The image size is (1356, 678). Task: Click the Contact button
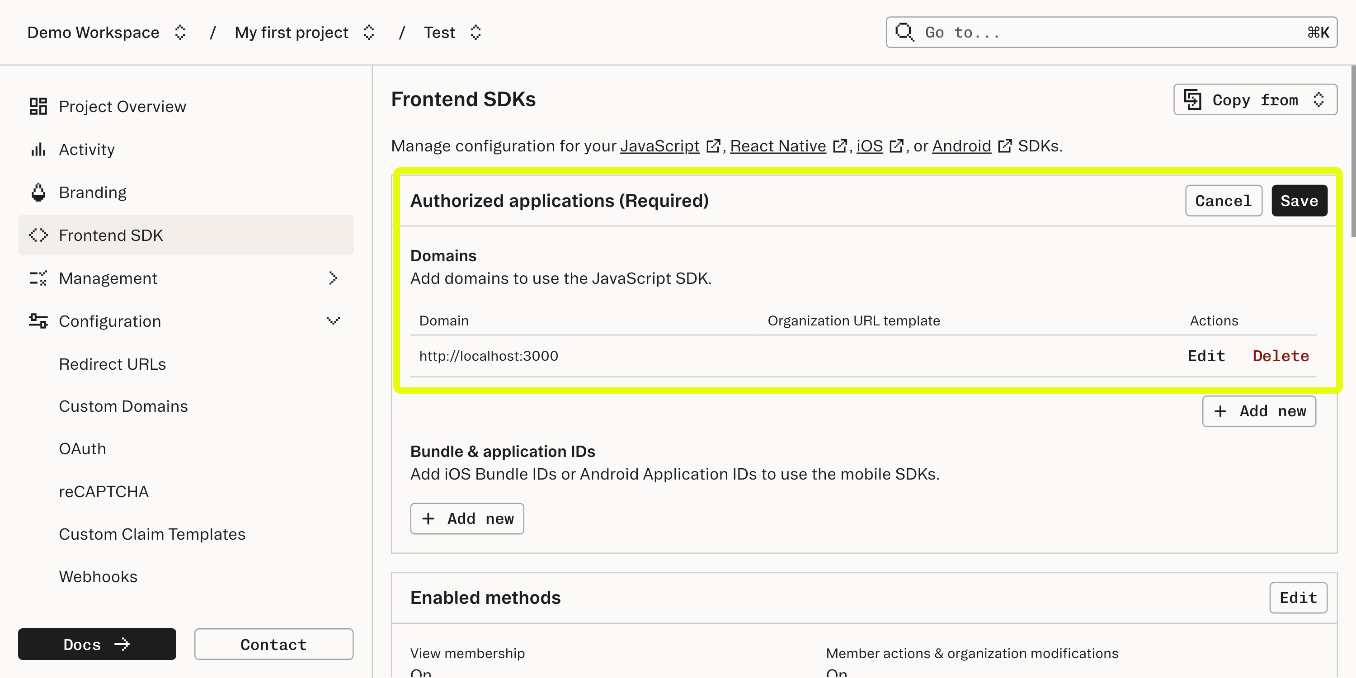point(273,644)
